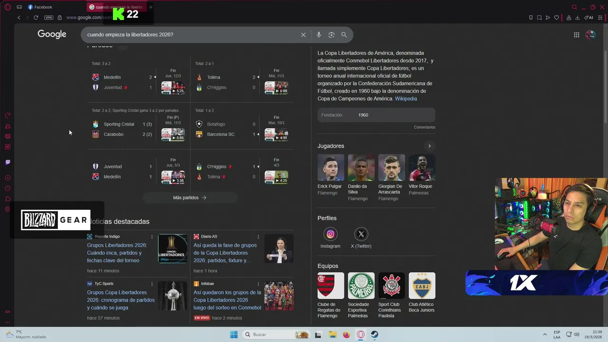Open Clube de Regatas do Flamengo team

331,295
